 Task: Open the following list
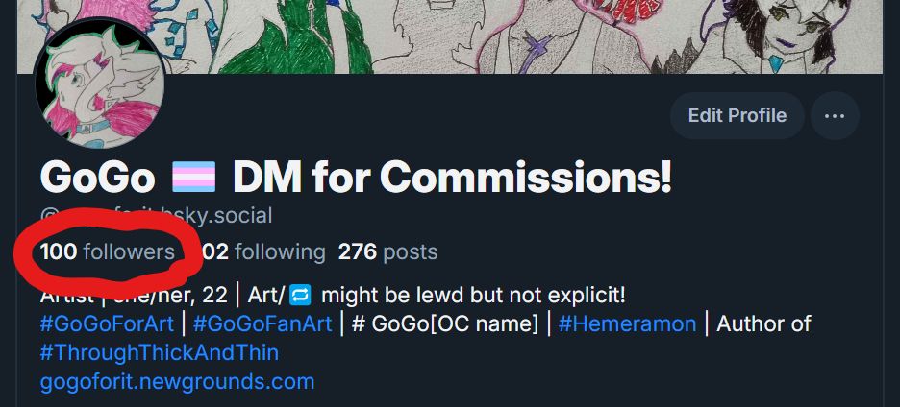coord(263,251)
